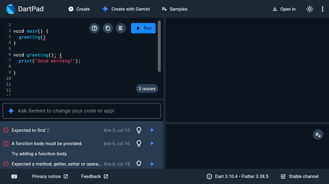Run the Dart code
The width and height of the screenshot is (329, 184).
tap(143, 28)
